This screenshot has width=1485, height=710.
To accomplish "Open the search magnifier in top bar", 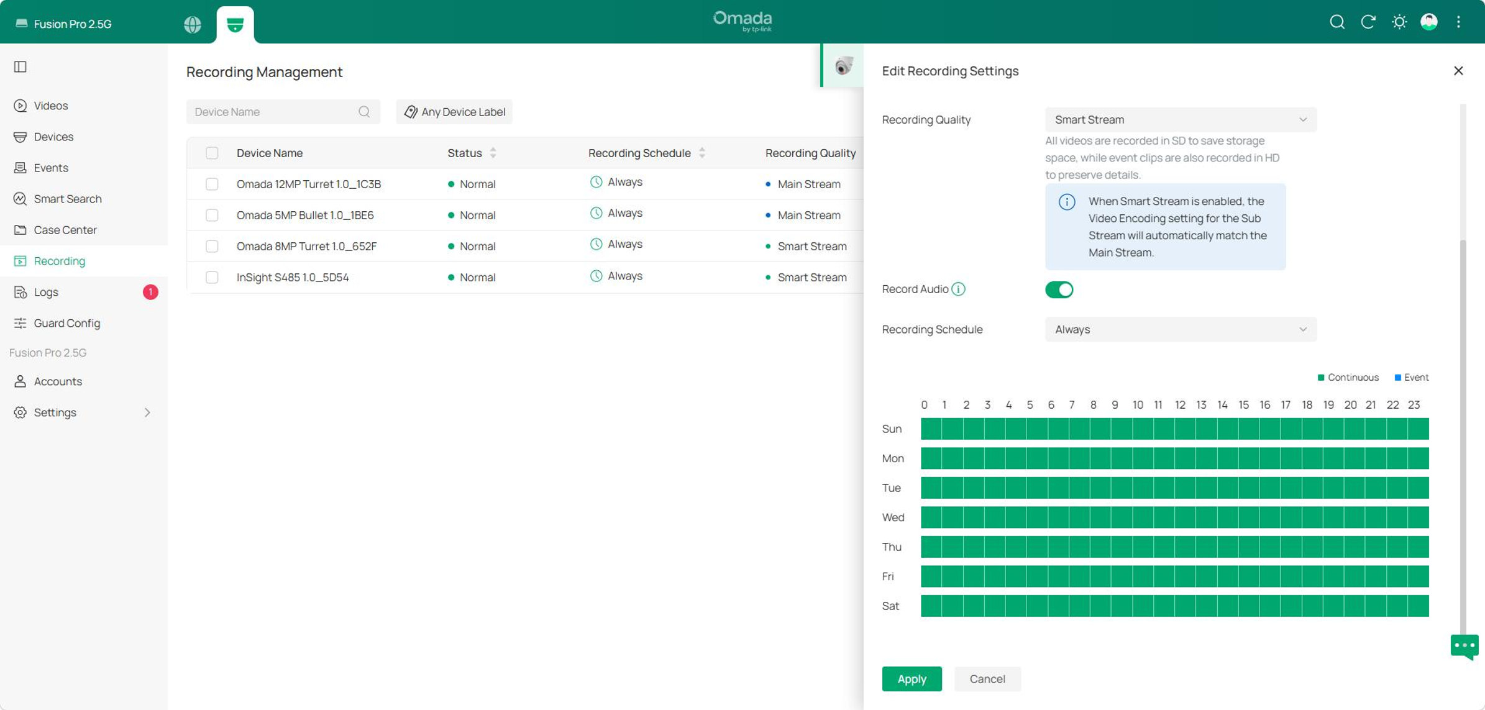I will tap(1337, 22).
